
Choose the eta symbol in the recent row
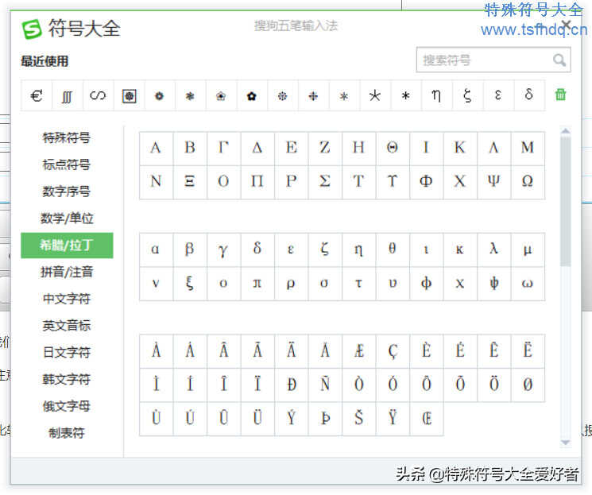(436, 95)
